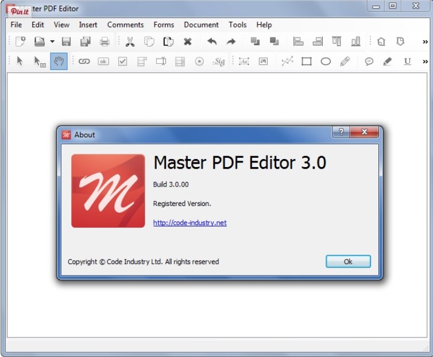Open the File menu
The width and height of the screenshot is (433, 357).
(16, 25)
